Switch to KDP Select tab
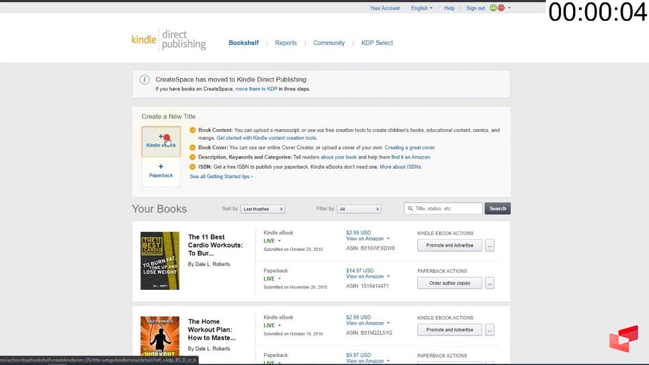Screen dimensions: 649x365 [377, 42]
